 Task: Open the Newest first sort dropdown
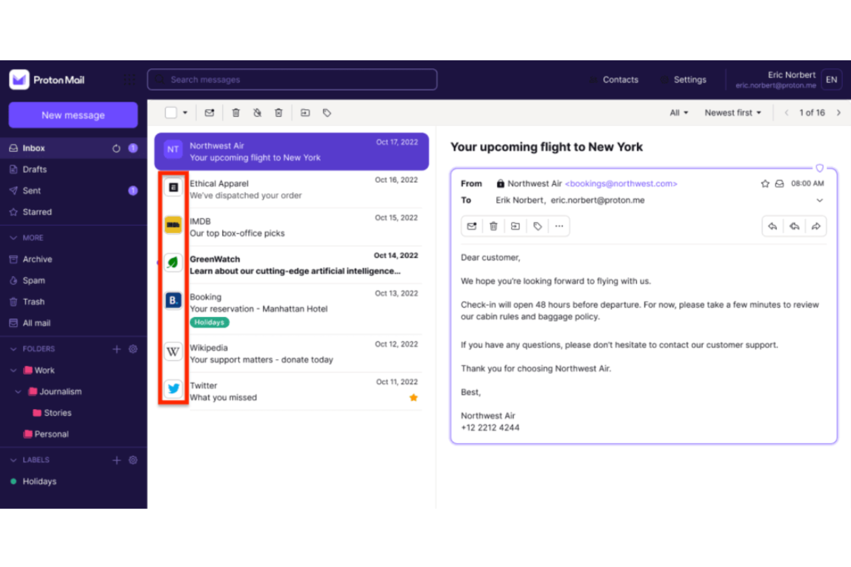(733, 113)
